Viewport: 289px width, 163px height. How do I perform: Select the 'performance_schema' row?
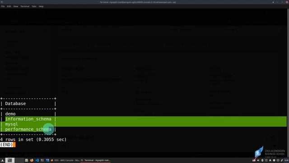point(28,129)
